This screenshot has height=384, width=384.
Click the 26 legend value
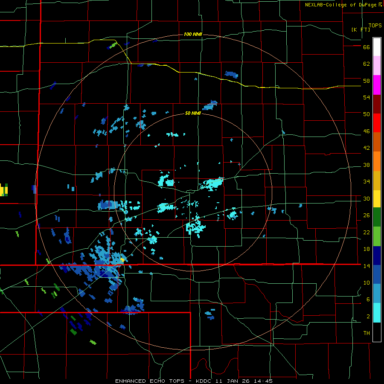(x=367, y=215)
